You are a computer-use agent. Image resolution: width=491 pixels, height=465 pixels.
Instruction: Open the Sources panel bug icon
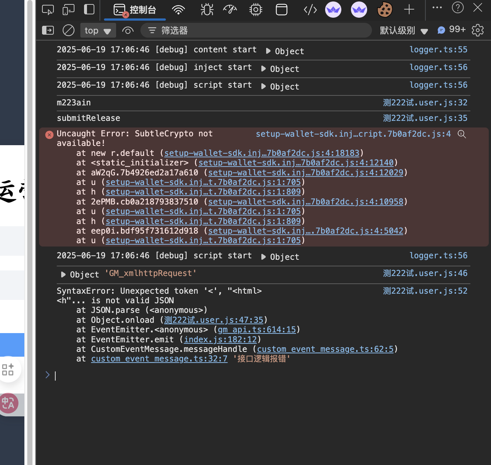[207, 10]
